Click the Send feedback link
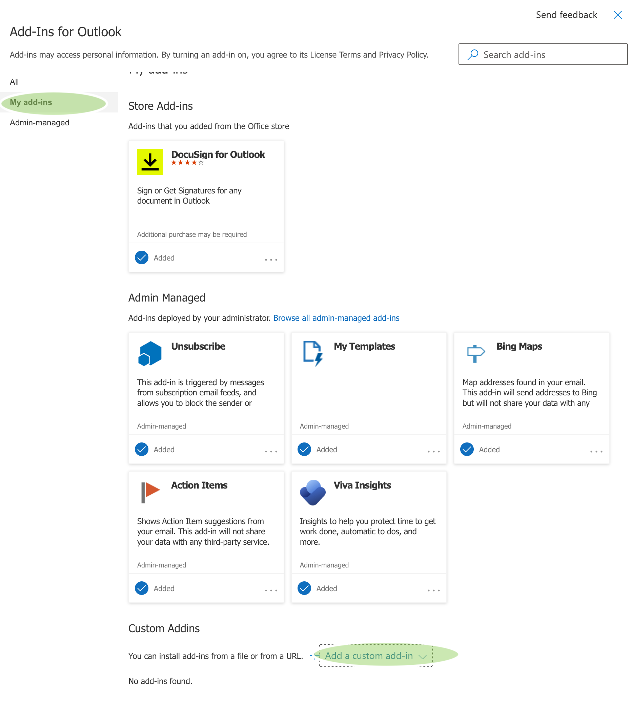 click(566, 15)
